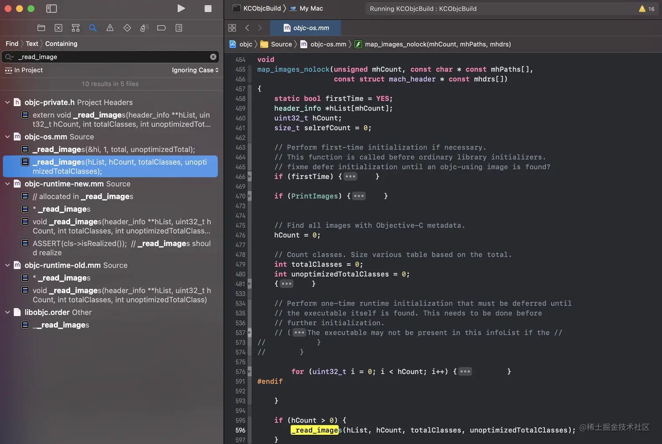Image resolution: width=662 pixels, height=444 pixels.
Task: Toggle the Ignoring Case option
Action: point(195,70)
